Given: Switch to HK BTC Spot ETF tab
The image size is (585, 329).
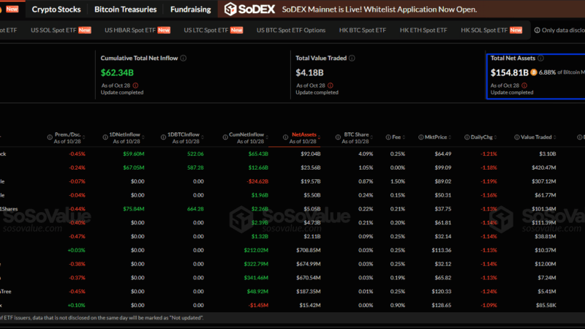Looking at the screenshot, I should tap(363, 30).
